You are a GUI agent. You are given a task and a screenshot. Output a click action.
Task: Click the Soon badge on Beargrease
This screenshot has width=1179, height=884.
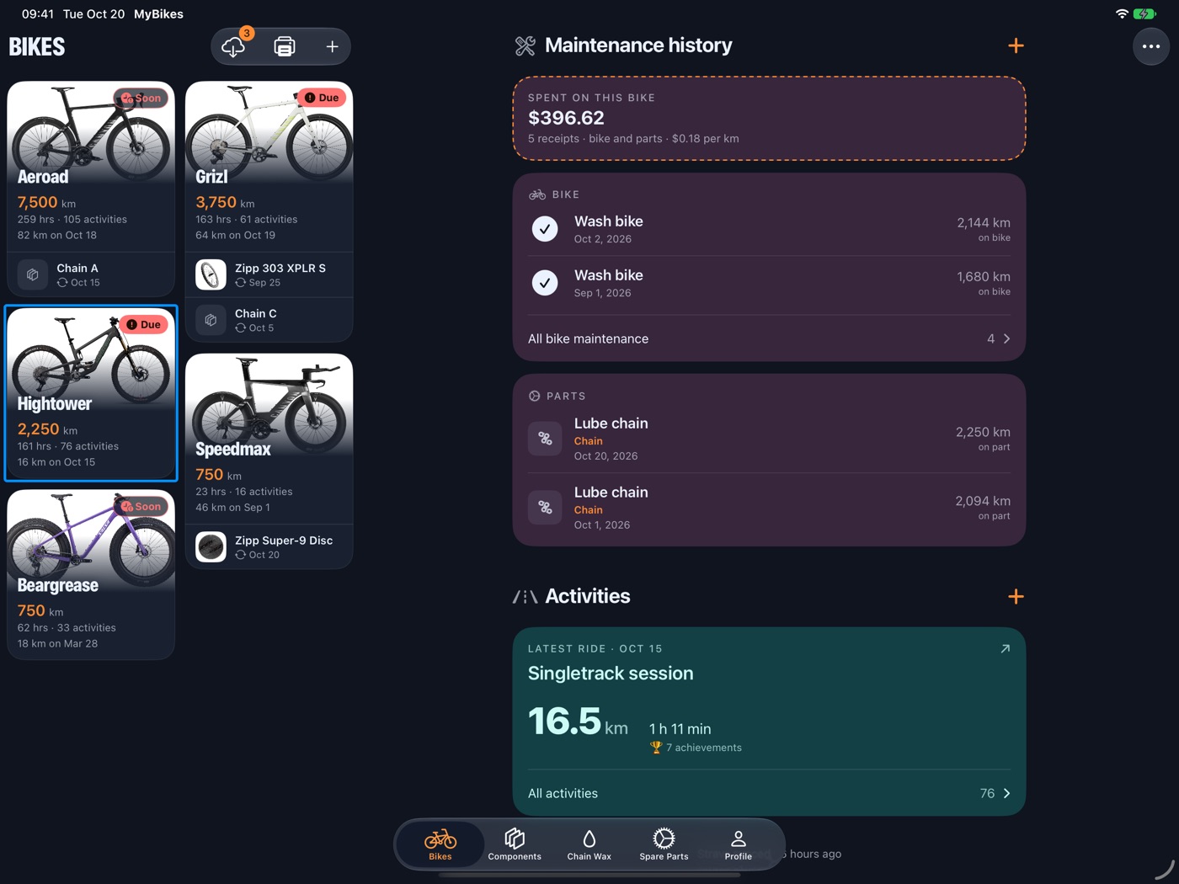[141, 506]
